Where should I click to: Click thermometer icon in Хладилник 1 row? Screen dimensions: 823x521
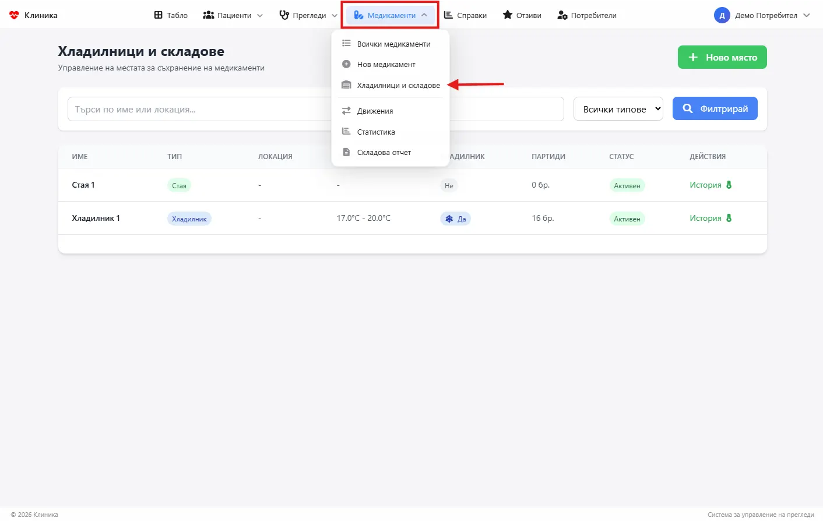point(729,218)
